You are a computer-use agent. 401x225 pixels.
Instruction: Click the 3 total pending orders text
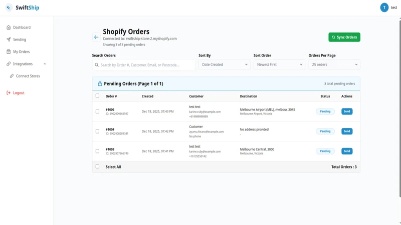click(339, 83)
